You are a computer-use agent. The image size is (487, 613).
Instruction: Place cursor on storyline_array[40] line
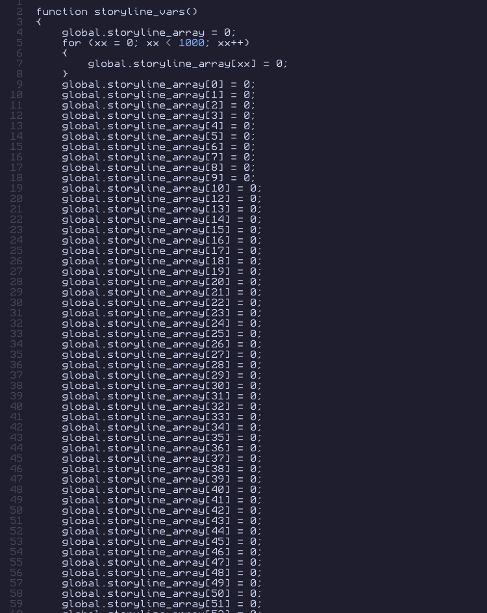(x=162, y=490)
